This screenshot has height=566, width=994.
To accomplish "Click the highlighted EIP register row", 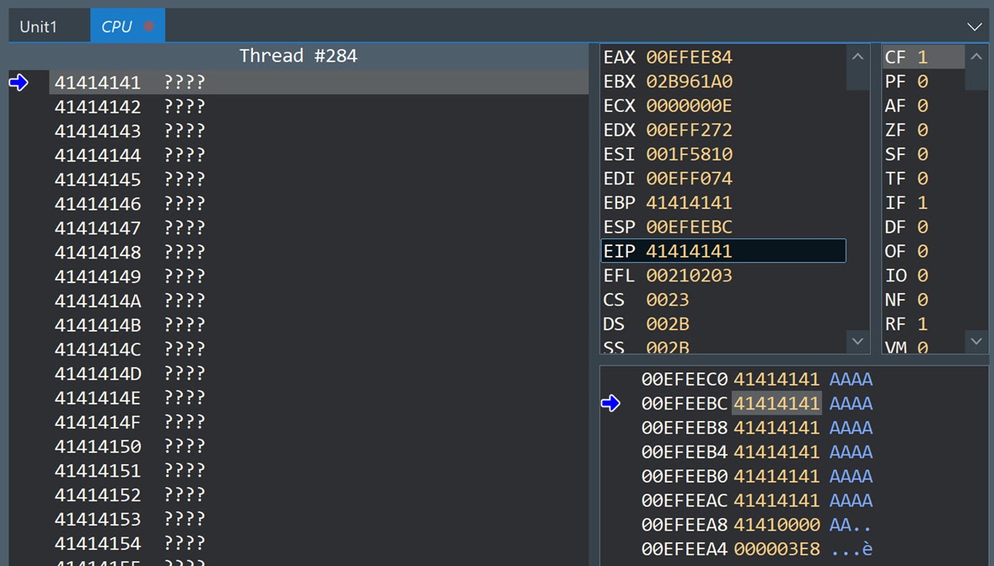I will click(x=723, y=251).
